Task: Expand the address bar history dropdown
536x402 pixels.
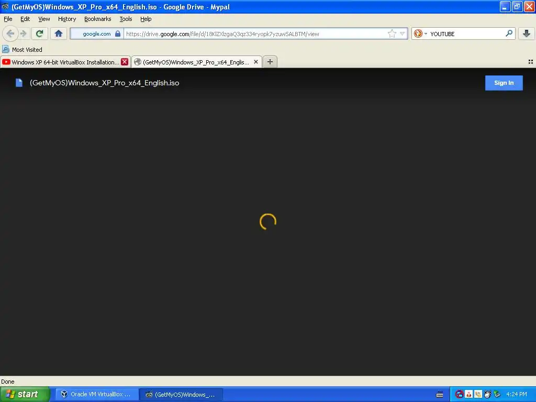Action: (403, 33)
